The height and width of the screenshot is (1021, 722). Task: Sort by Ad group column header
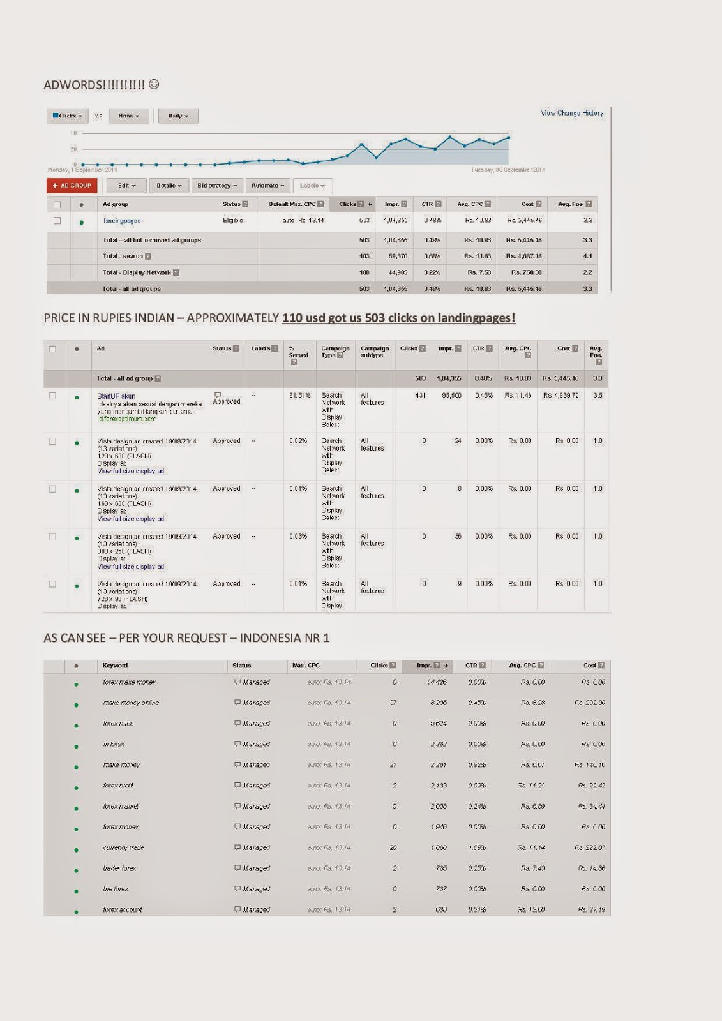116,204
